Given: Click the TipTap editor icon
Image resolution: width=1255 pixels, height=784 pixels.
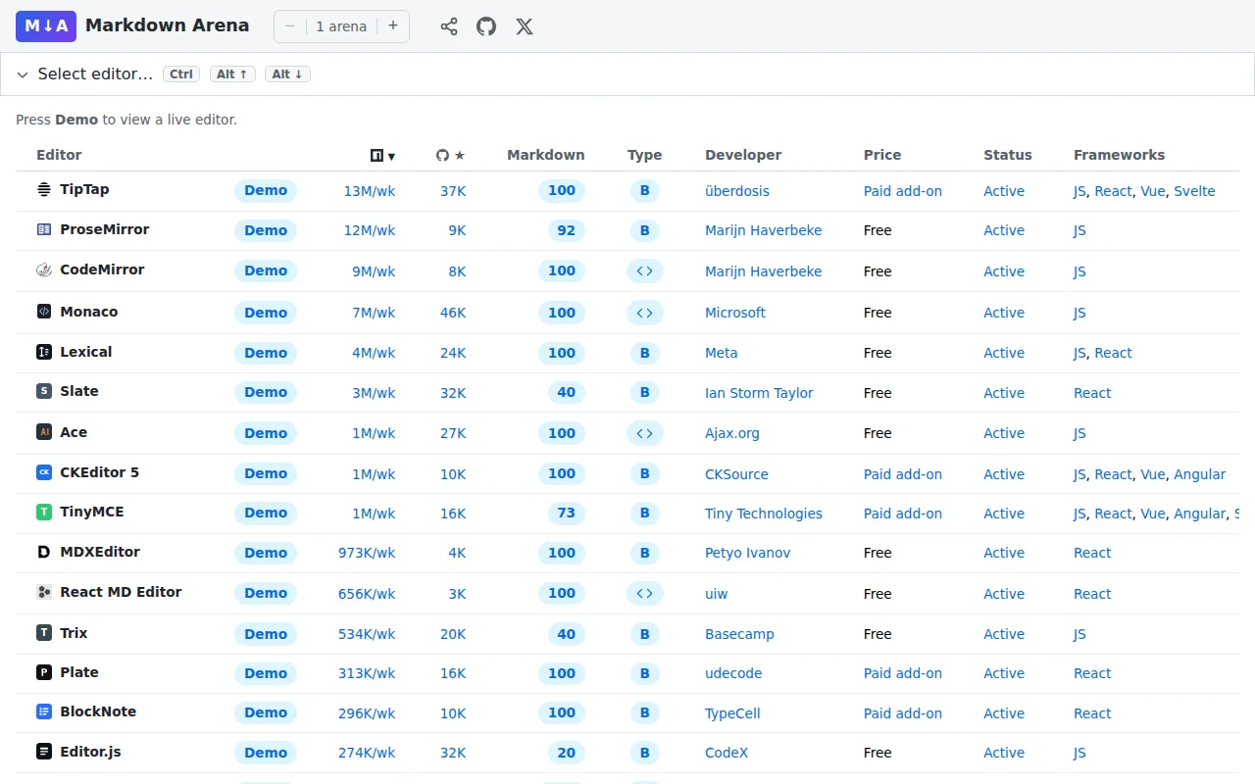Looking at the screenshot, I should pyautogui.click(x=43, y=189).
